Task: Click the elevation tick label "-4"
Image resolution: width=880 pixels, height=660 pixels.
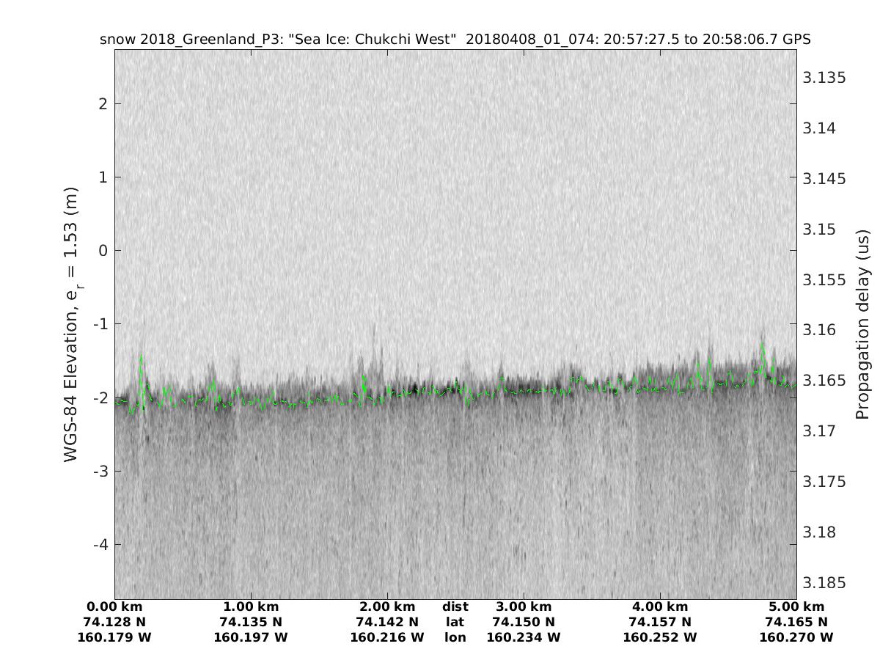Action: (x=102, y=544)
